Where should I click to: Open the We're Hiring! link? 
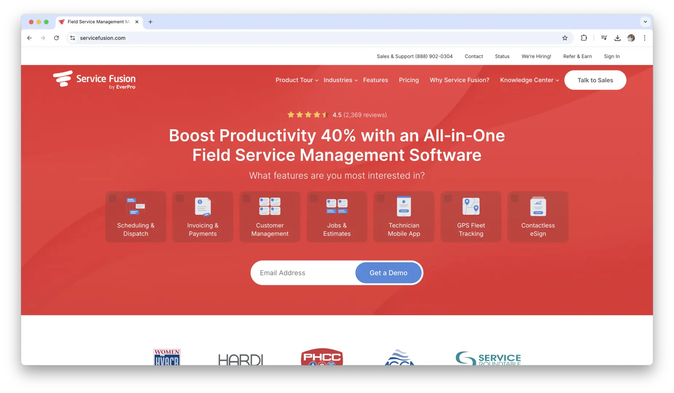click(x=536, y=56)
